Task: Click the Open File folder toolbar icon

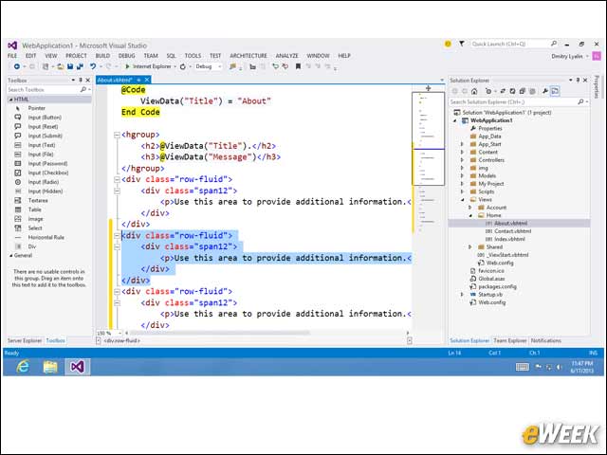Action: [x=60, y=66]
